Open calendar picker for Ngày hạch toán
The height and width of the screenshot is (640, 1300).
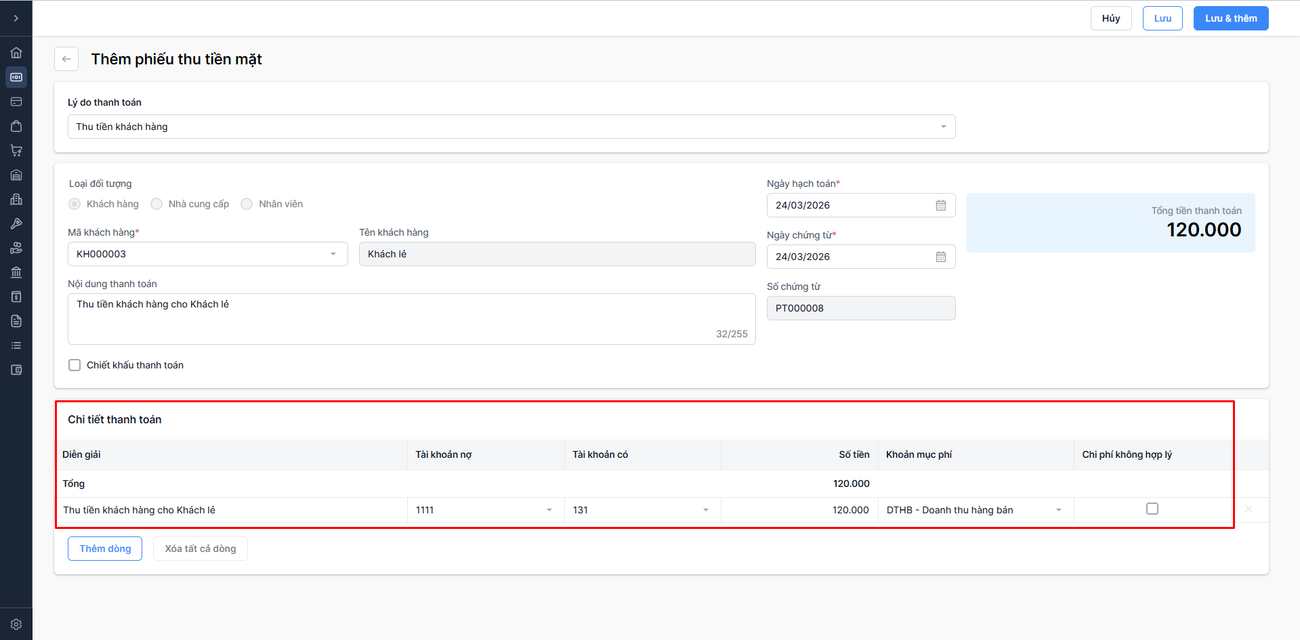940,205
